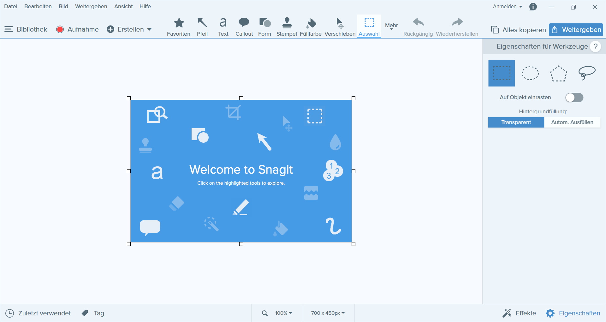Click the top-left canvas resize handle
The width and height of the screenshot is (606, 322).
129,98
